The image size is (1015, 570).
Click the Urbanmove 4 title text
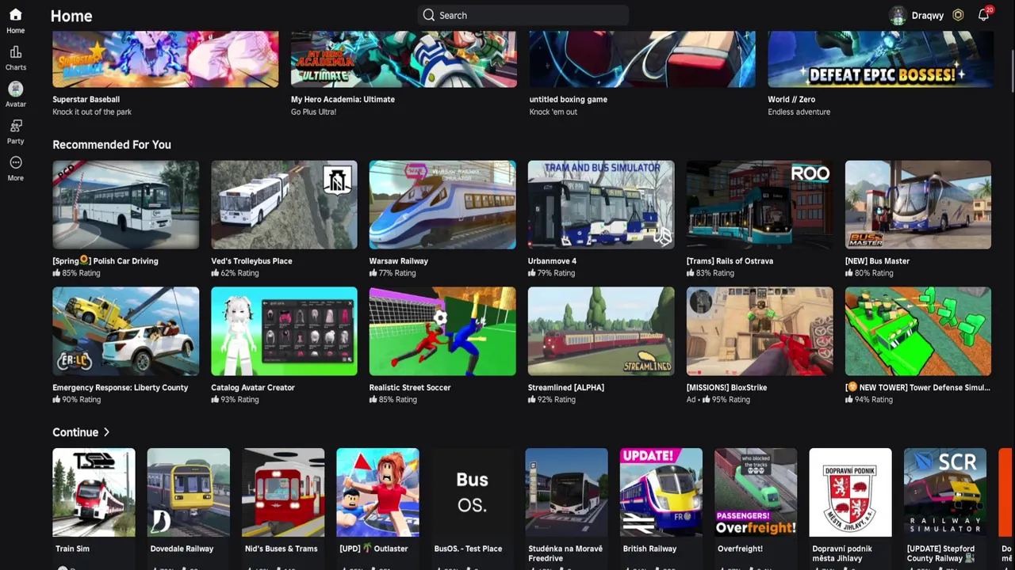[x=552, y=260]
